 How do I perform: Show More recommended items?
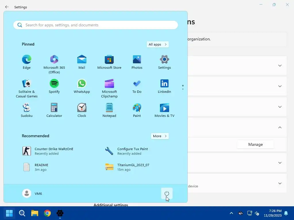(160, 136)
